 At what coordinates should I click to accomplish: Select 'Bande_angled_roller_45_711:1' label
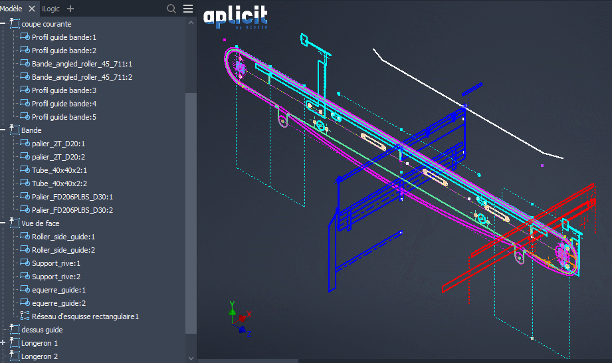pyautogui.click(x=82, y=64)
